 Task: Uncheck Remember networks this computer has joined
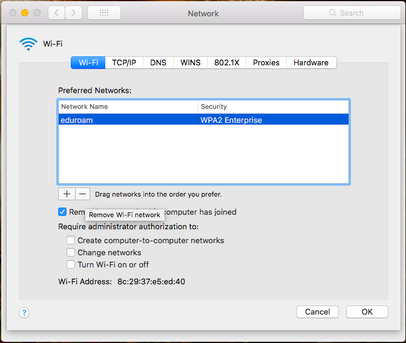coord(62,212)
